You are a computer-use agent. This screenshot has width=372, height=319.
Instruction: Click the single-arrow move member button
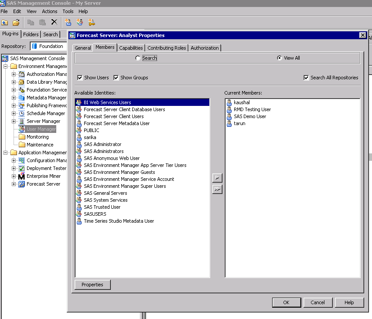point(217,178)
